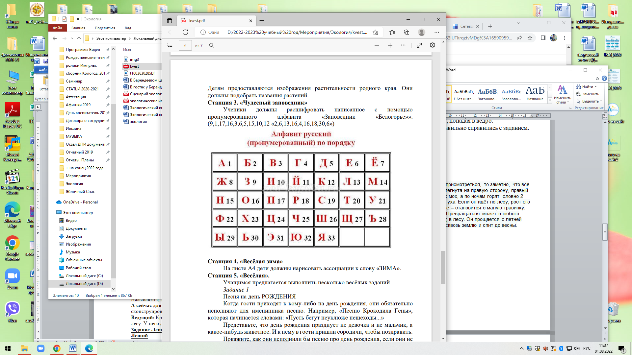Bookmark page star in Chrome window
Screen dimensions: 632x355
[x=530, y=38]
